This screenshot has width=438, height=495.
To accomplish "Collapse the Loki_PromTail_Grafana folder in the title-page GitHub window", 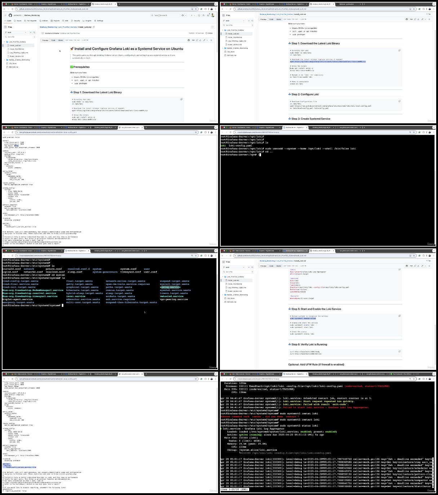I will click(4, 42).
